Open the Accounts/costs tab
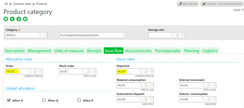Screen dimensions: 244x108 [x=139, y=51]
